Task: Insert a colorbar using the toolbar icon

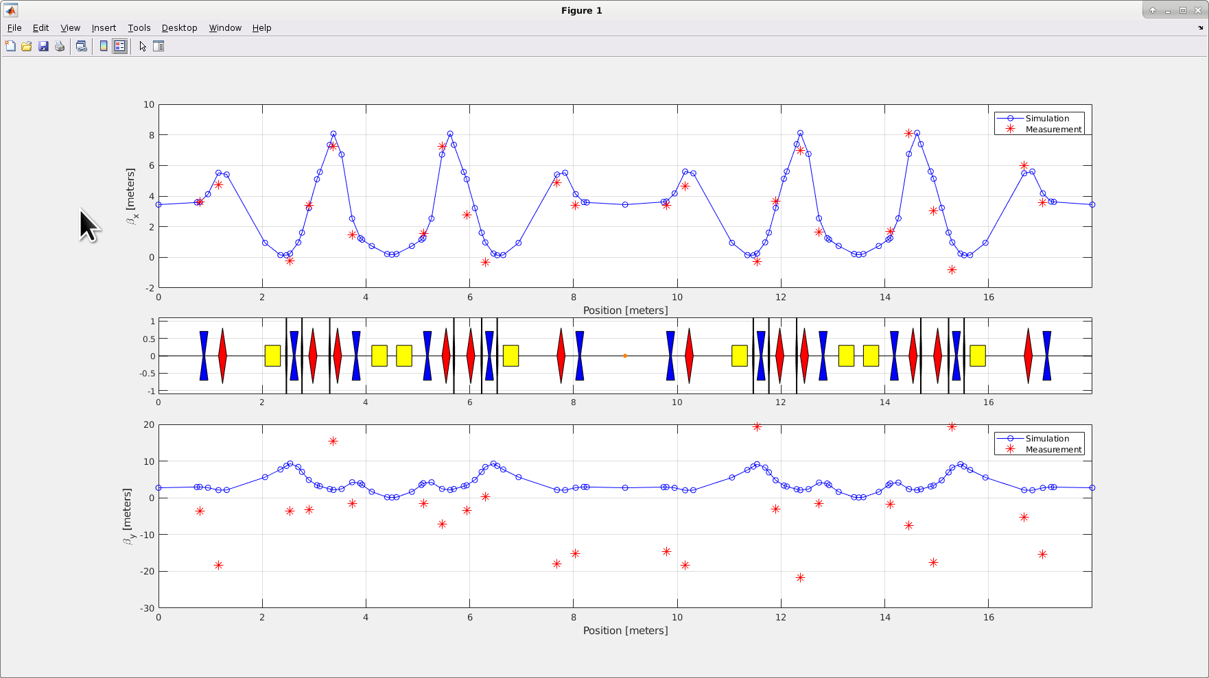Action: 104,46
